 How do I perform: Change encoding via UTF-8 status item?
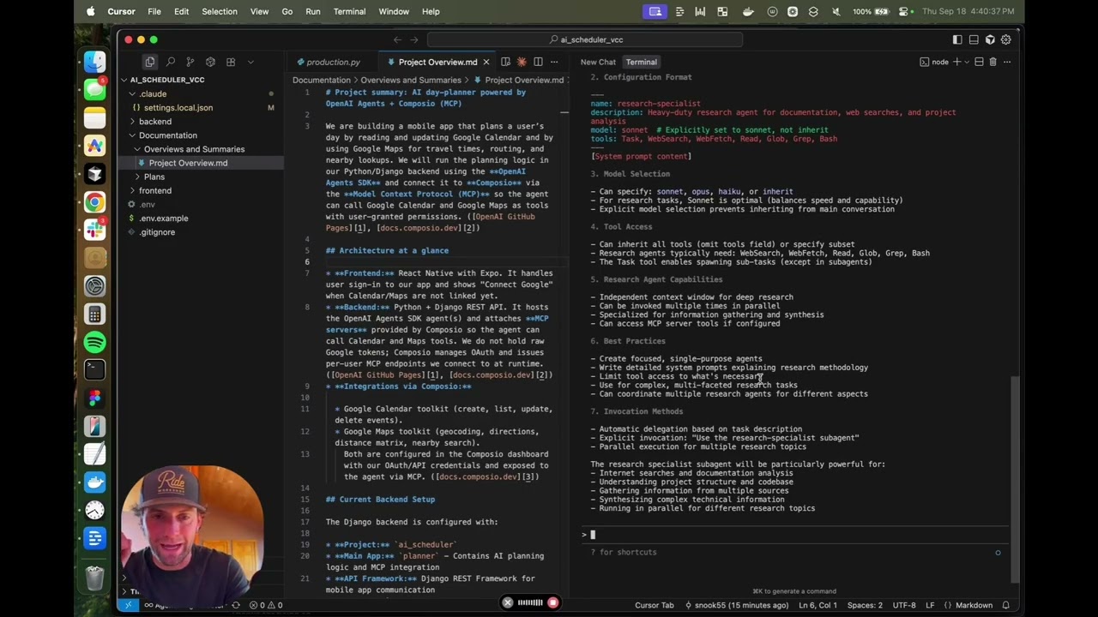(904, 605)
